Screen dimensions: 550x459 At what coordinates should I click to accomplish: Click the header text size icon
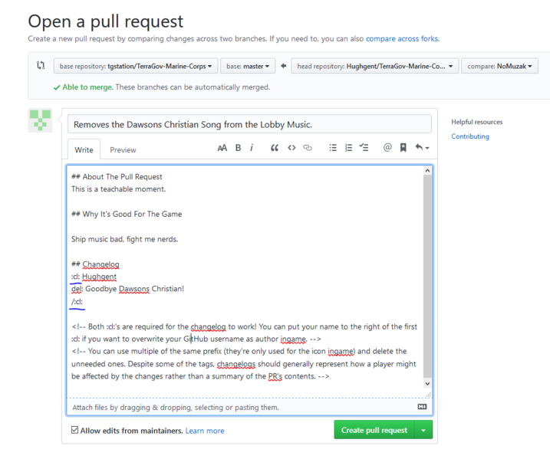click(222, 148)
